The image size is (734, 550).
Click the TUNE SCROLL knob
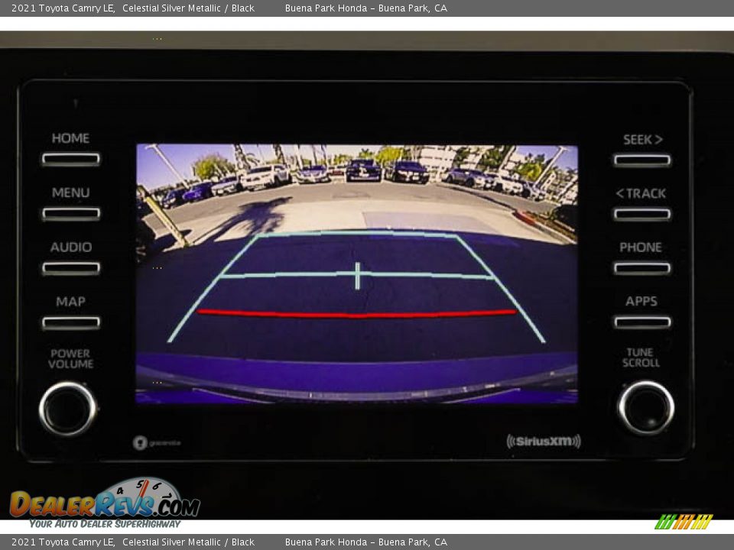(x=647, y=408)
